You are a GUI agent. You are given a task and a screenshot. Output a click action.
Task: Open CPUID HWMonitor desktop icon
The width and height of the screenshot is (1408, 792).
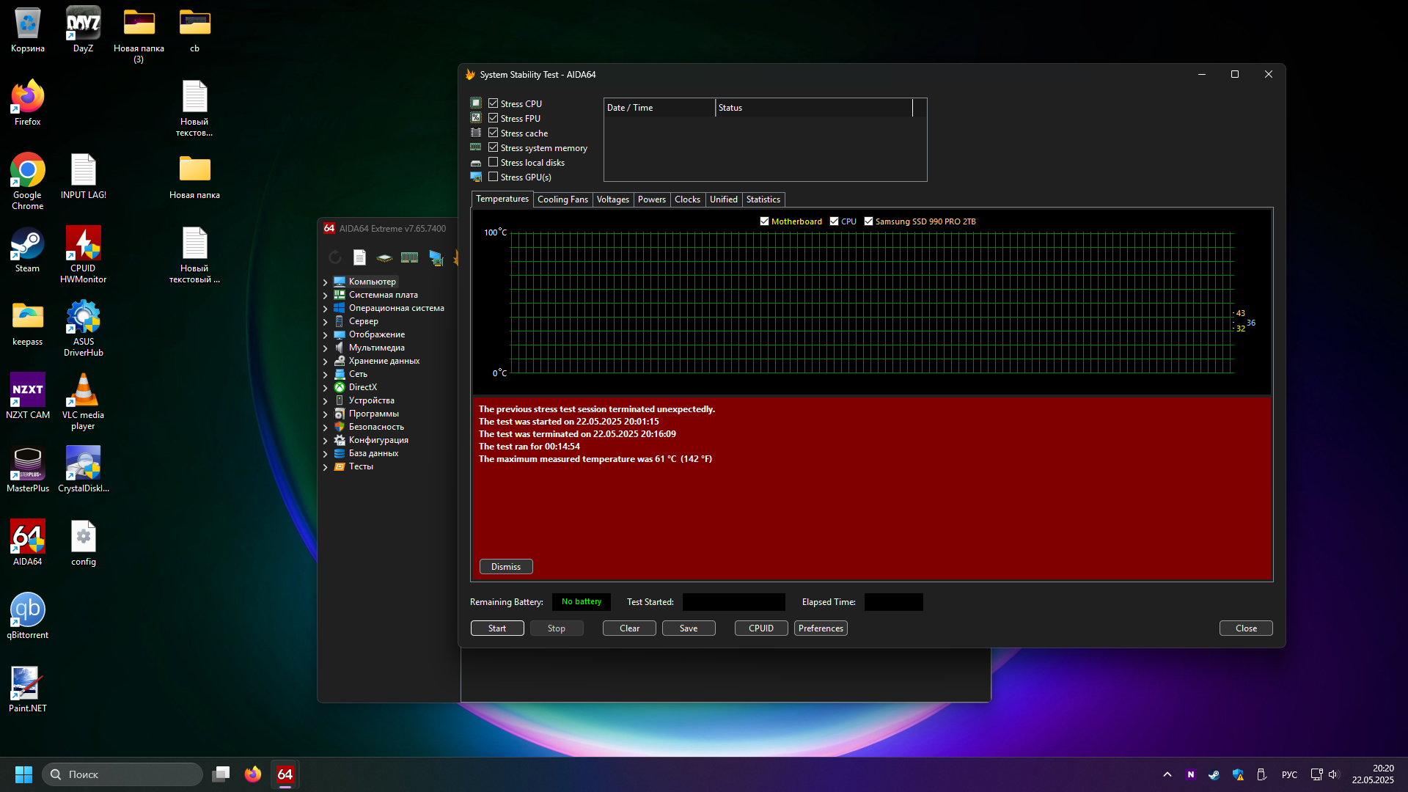[83, 254]
